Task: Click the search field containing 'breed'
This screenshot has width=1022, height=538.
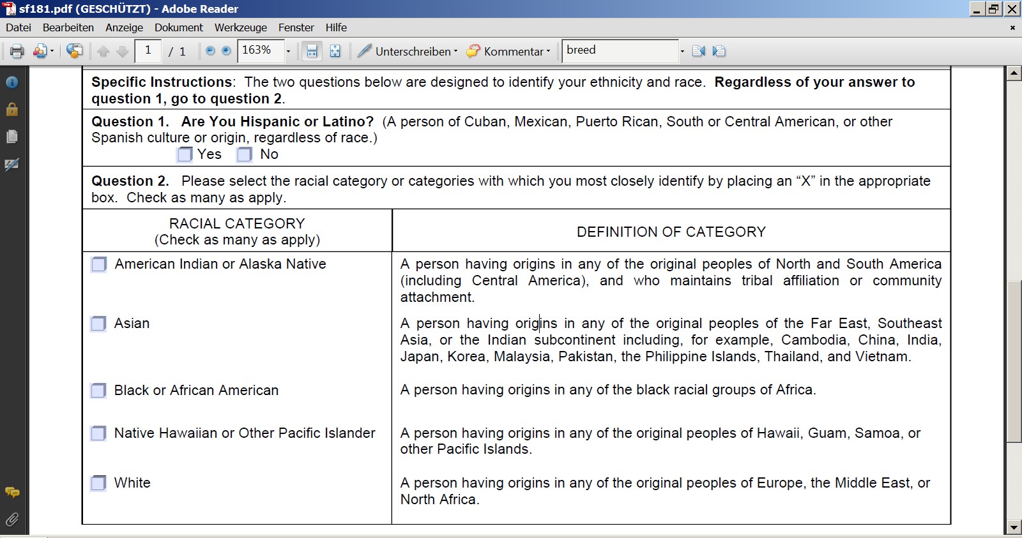Action: click(x=620, y=50)
